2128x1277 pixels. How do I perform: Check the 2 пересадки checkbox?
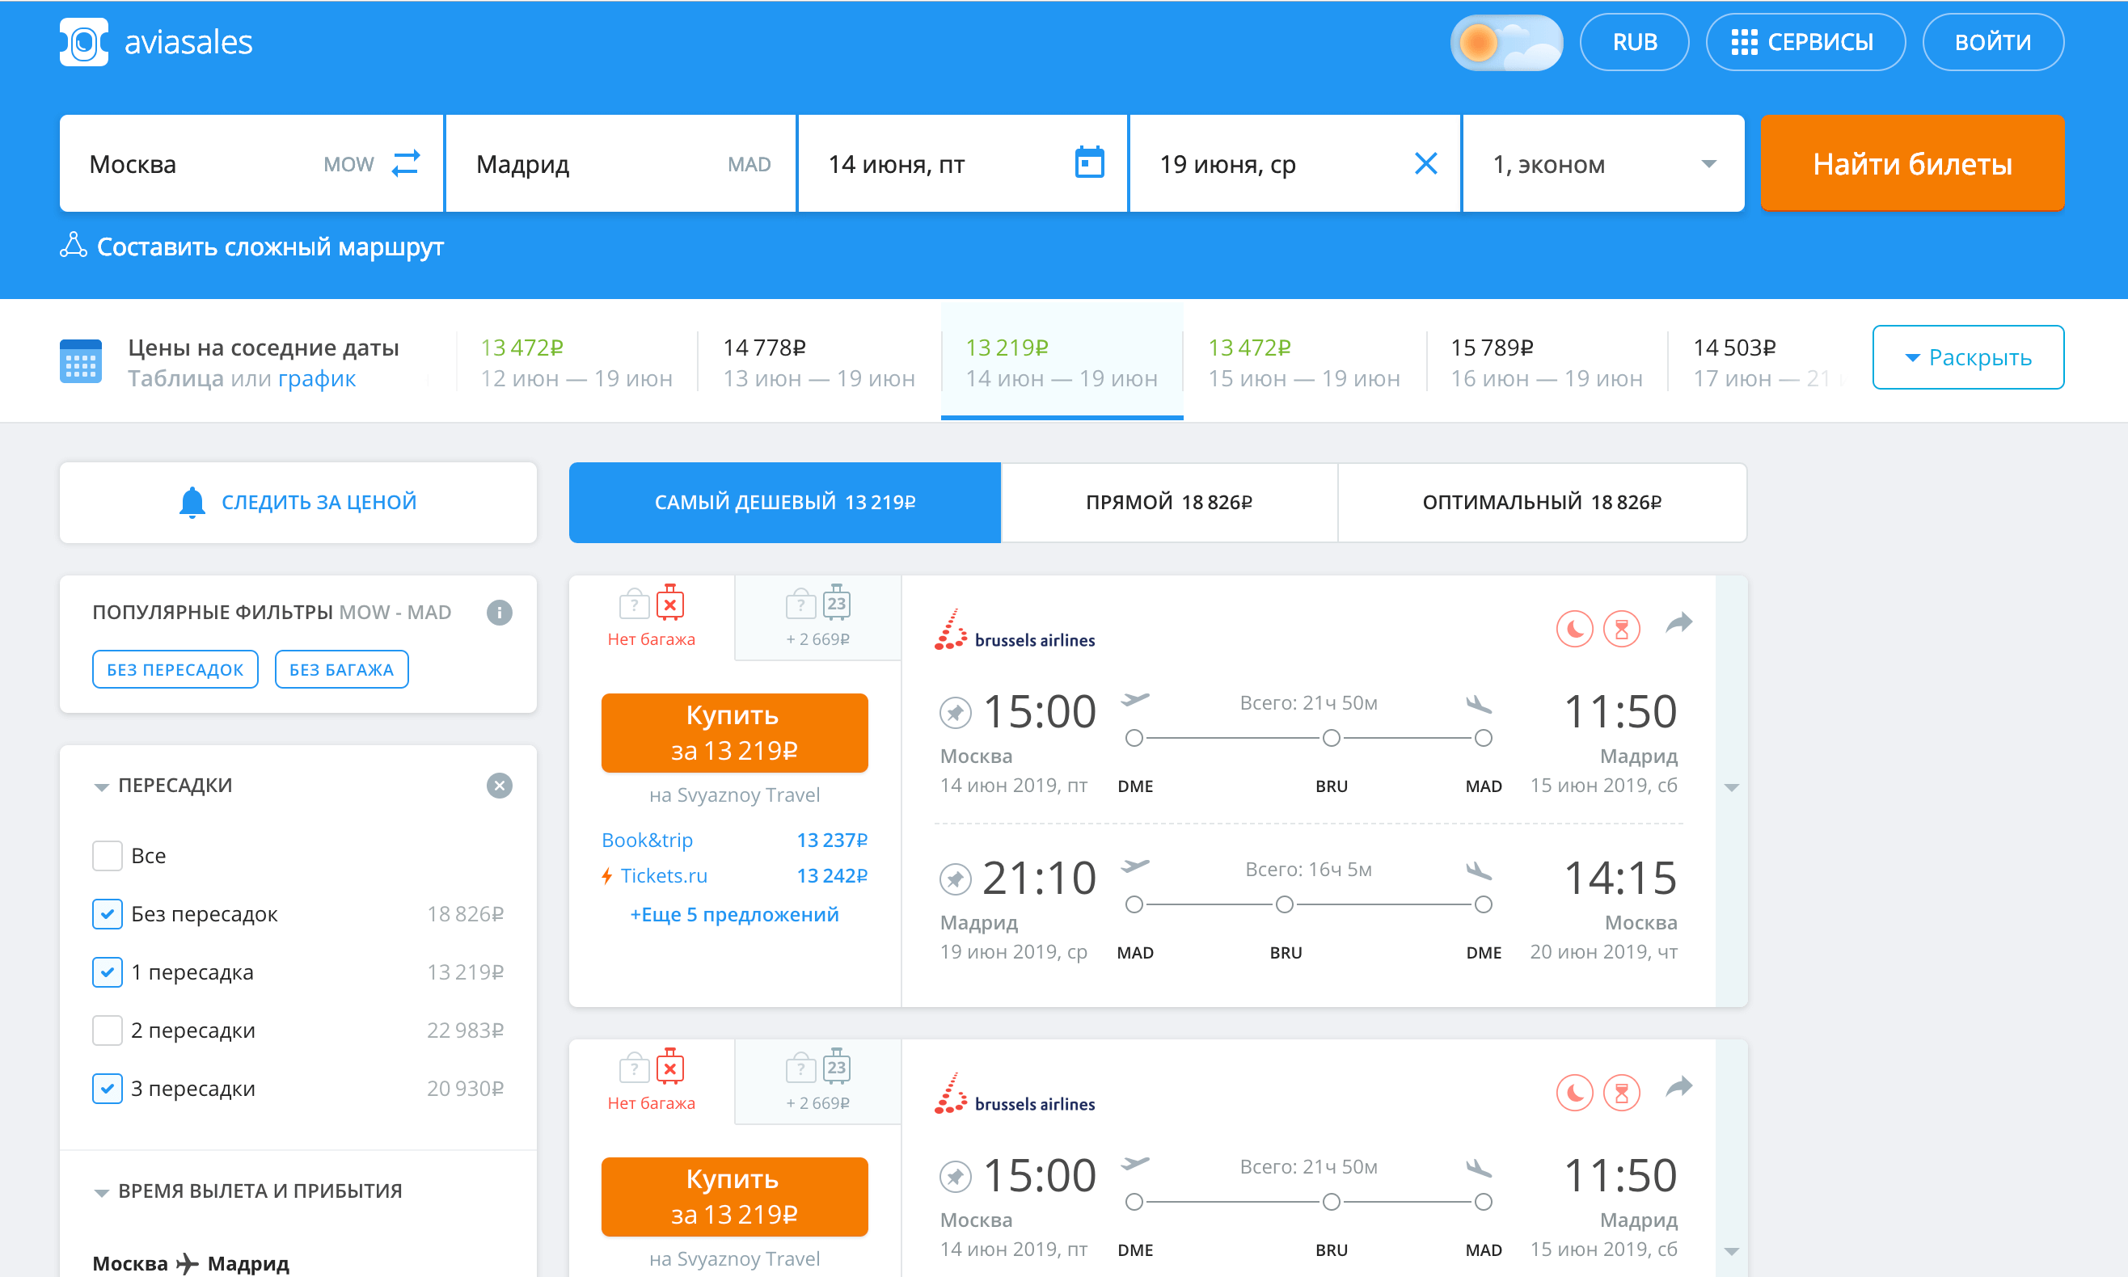click(107, 1030)
